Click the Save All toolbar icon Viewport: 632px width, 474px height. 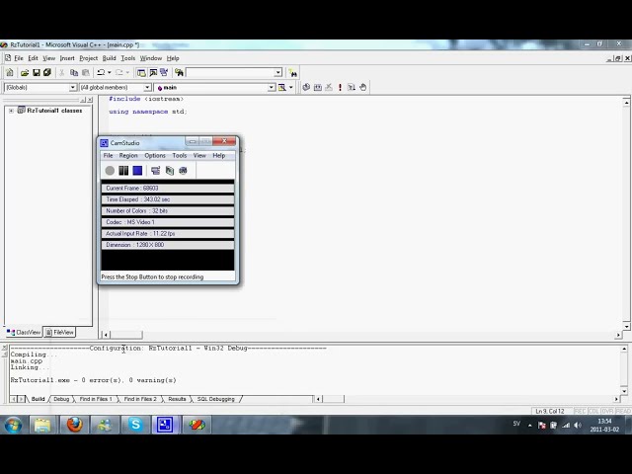(47, 72)
